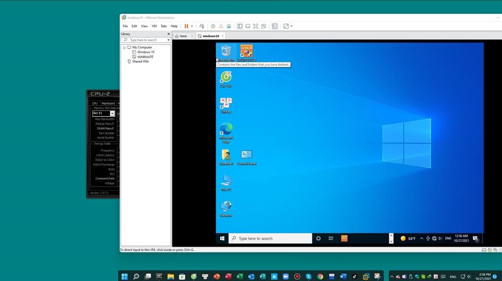
Task: Click the stretch guest display icon
Action: coord(286,26)
